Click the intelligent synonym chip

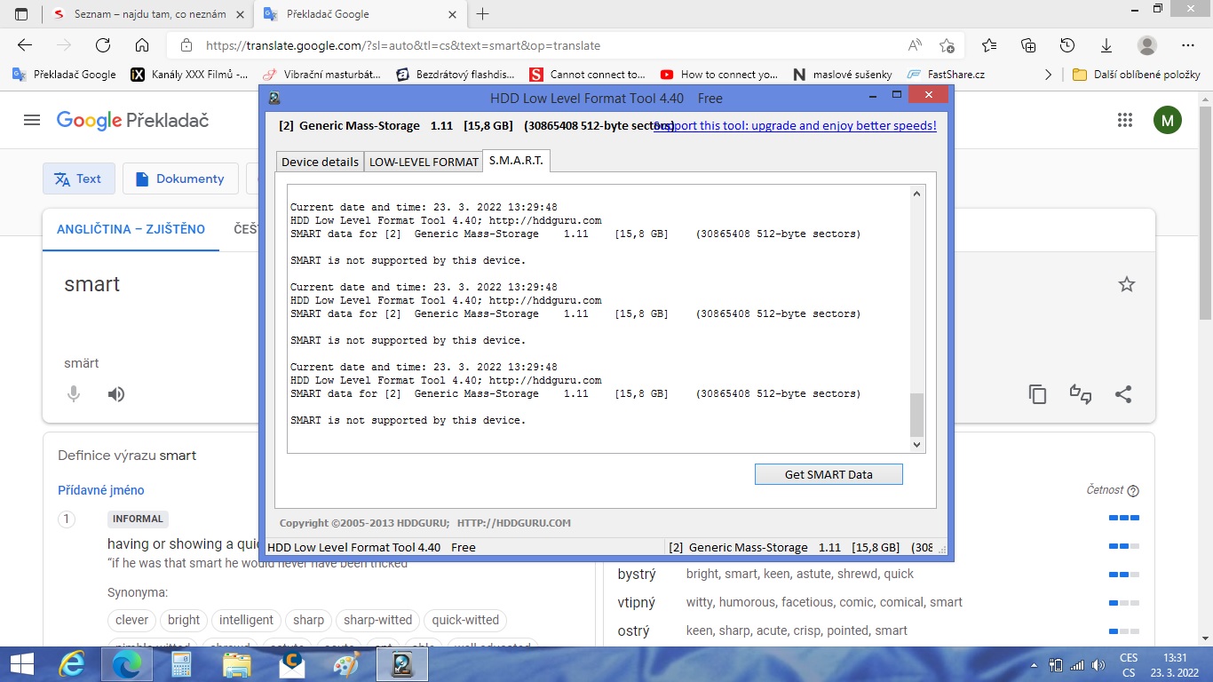click(247, 620)
